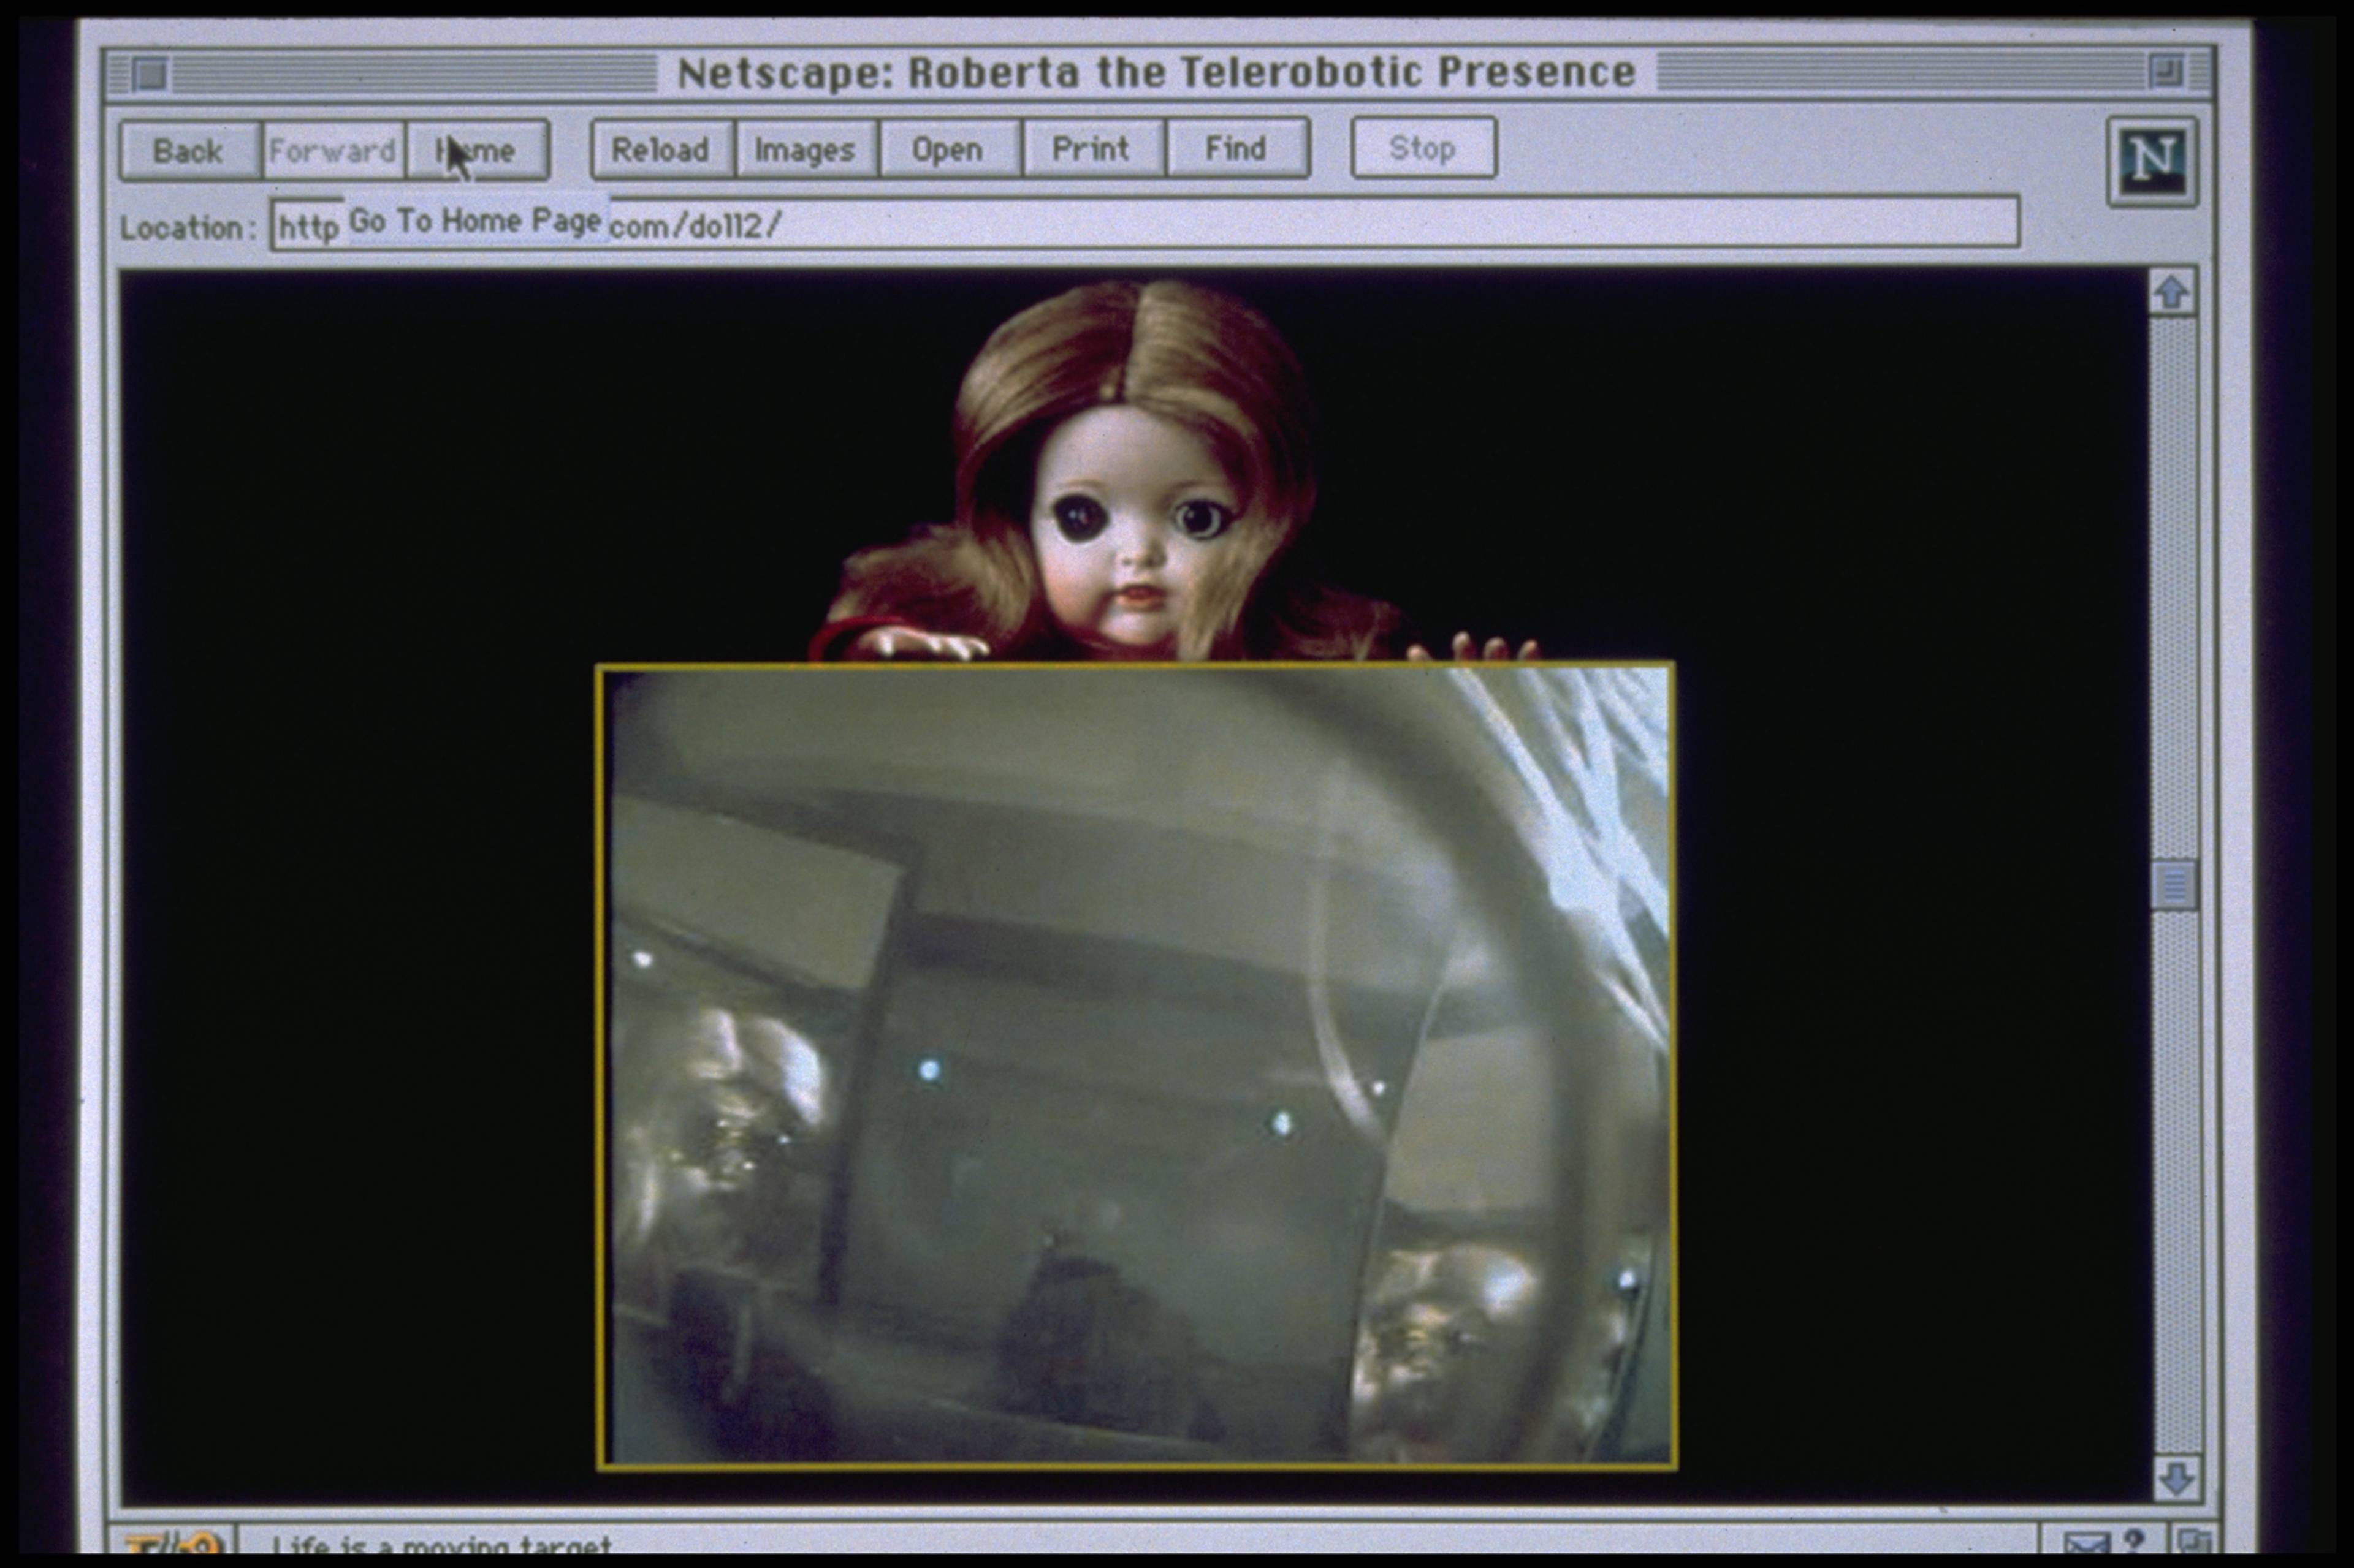This screenshot has height=1568, width=2354.
Task: Click the Home button
Action: pos(477,151)
